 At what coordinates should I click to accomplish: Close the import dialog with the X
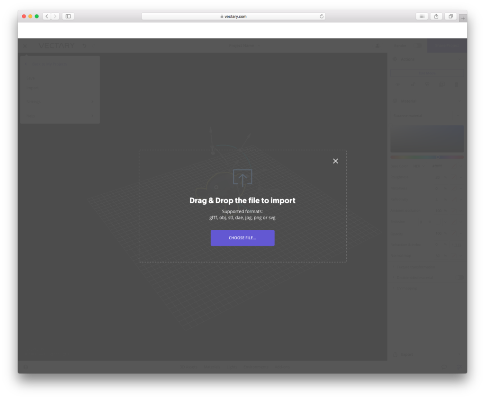(336, 161)
